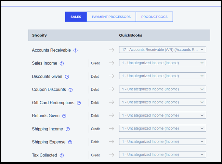Open help icon next to Shipping Income
222x164 pixels.
point(68,129)
